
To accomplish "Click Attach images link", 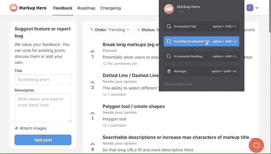I will click(x=31, y=128).
